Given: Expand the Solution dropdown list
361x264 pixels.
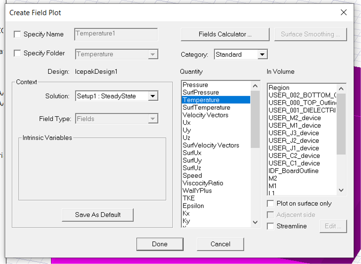Looking at the screenshot, I should [153, 96].
